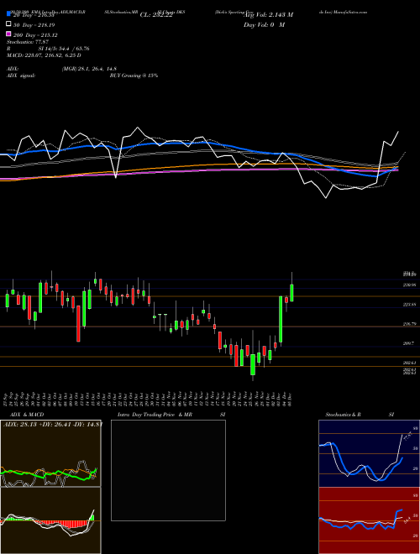Image resolution: width=420 pixels, height=554 pixels.
Task: Click the ManafaSutra.com site text
Action: pyautogui.click(x=350, y=12)
